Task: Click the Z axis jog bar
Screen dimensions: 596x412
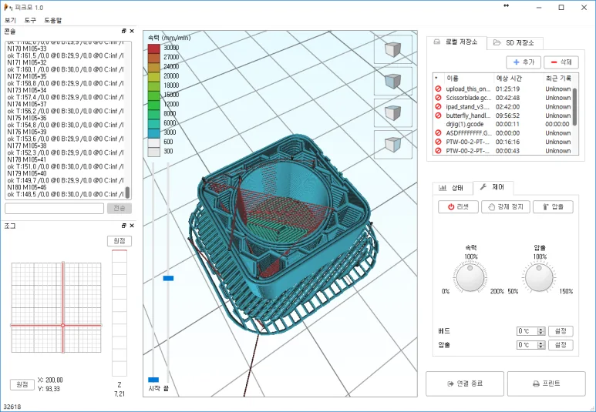Action: pyautogui.click(x=120, y=313)
